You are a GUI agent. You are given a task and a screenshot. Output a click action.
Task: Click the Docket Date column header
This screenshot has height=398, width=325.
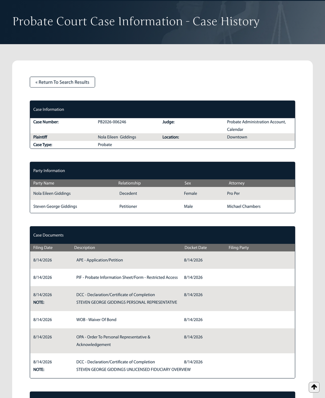coord(196,248)
